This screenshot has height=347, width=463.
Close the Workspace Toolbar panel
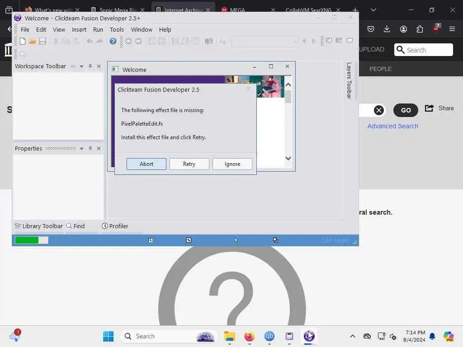click(x=99, y=66)
